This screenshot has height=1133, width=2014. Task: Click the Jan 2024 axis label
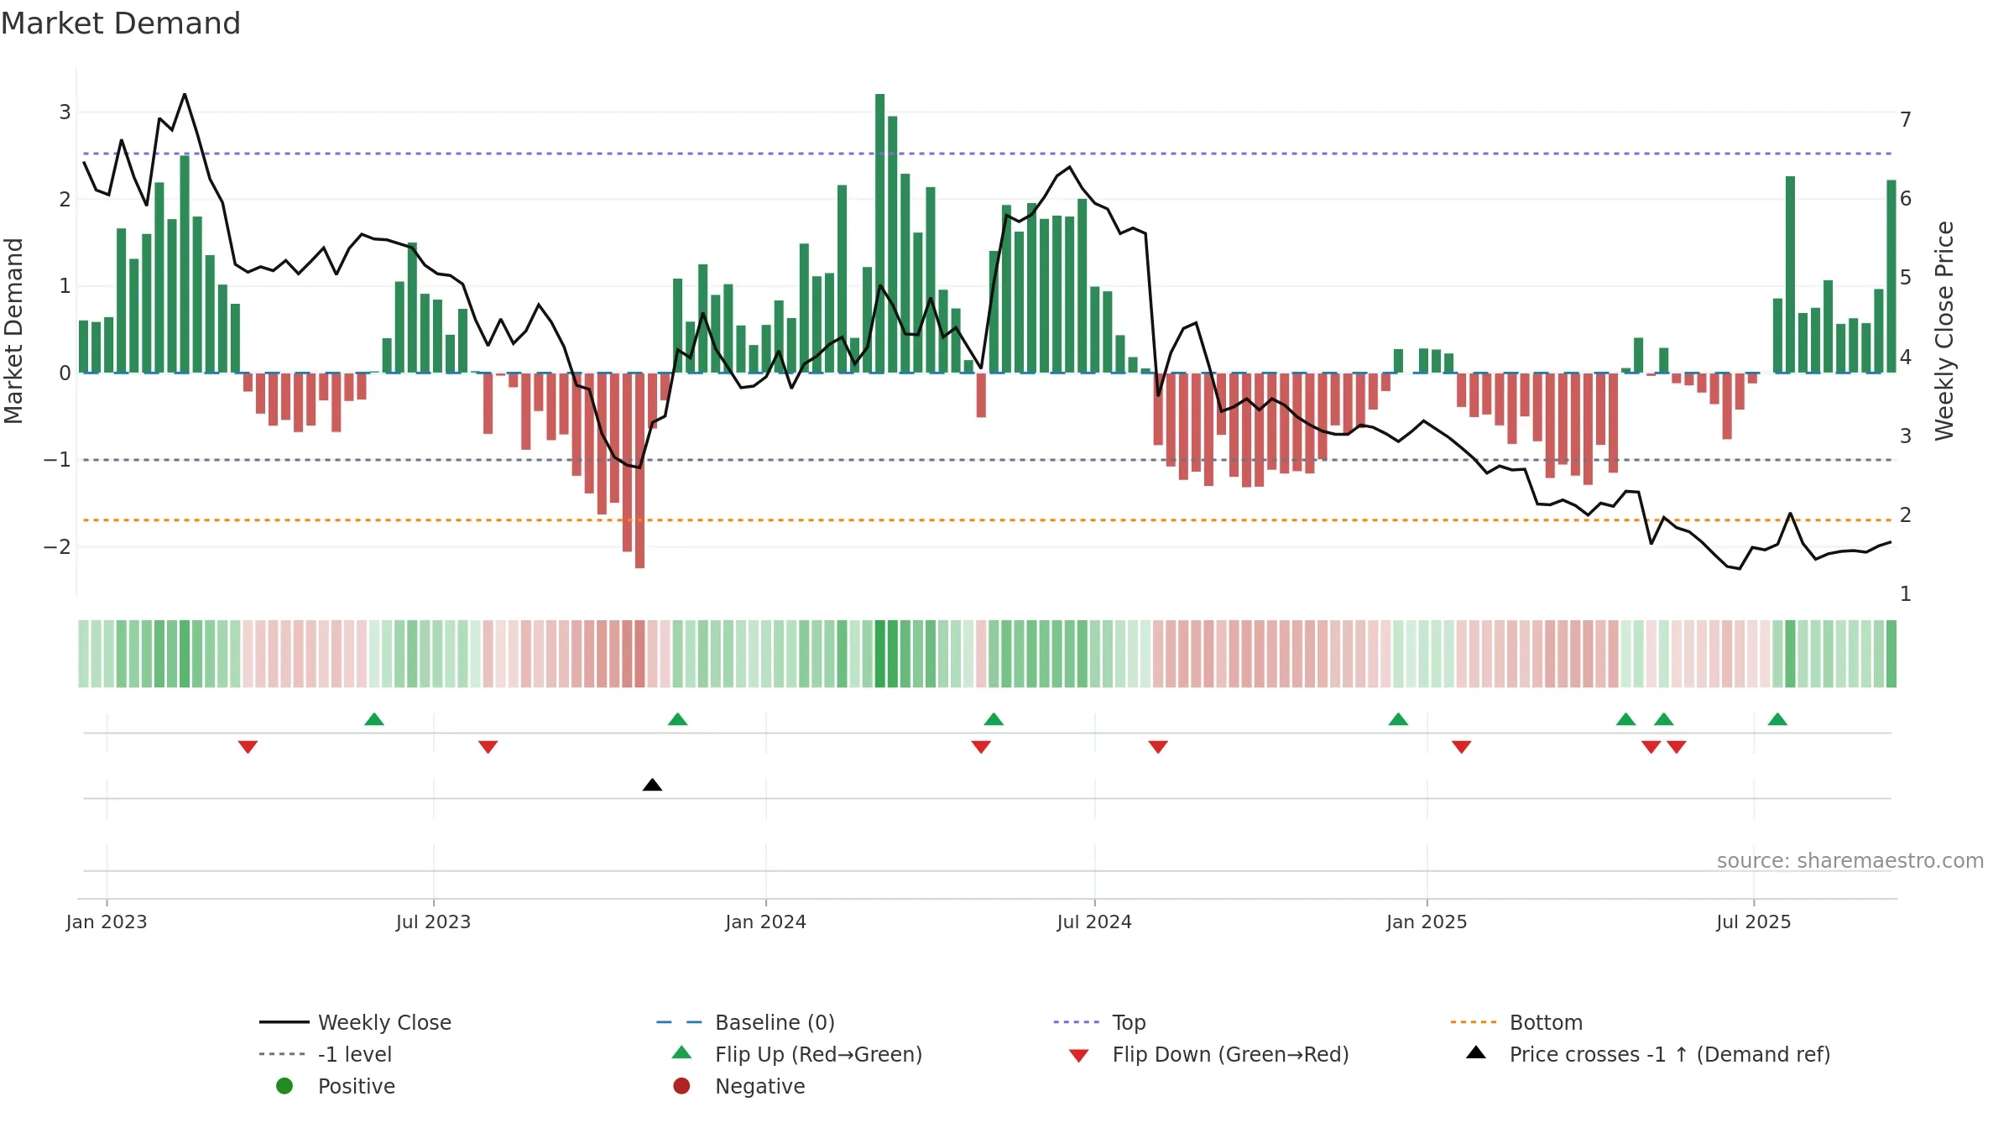[x=765, y=922]
